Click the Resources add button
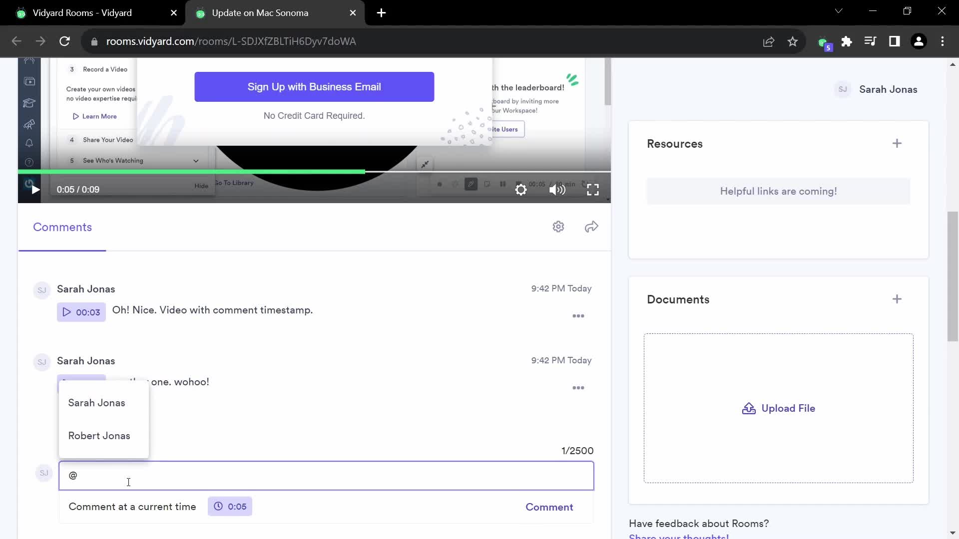959x539 pixels. tap(897, 143)
